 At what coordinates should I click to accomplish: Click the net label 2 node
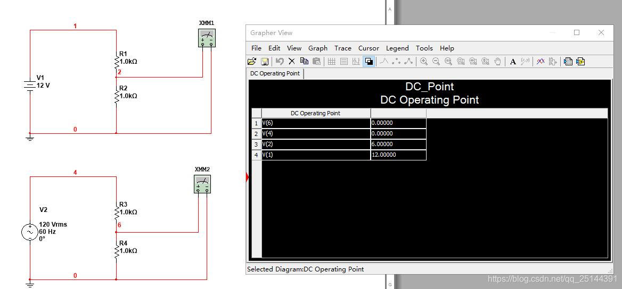(x=119, y=72)
